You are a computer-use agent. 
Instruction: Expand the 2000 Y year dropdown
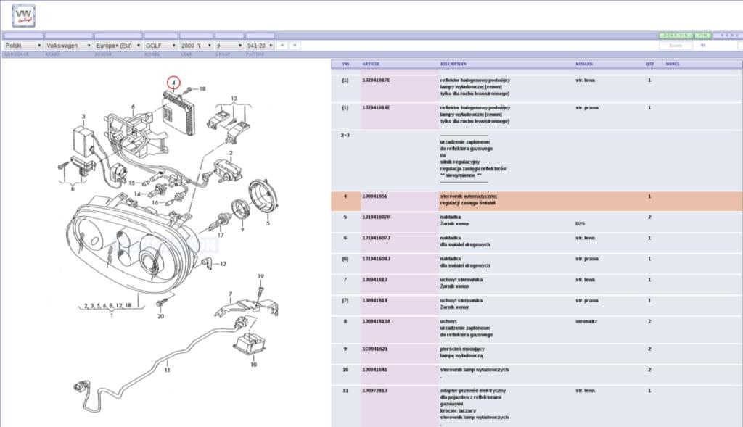click(196, 46)
